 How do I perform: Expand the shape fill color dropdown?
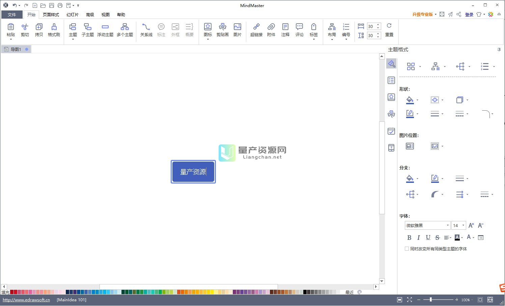tap(418, 100)
